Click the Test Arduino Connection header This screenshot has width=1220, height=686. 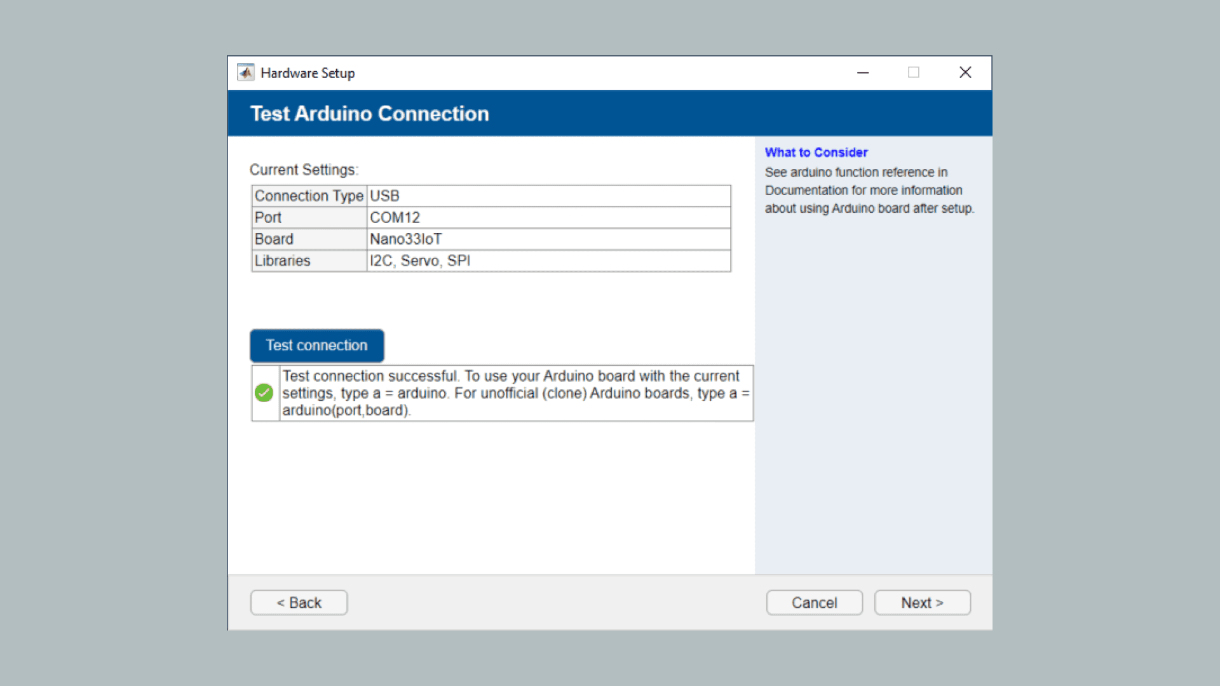tap(369, 114)
